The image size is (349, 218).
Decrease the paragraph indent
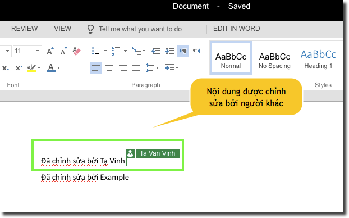[156, 51]
